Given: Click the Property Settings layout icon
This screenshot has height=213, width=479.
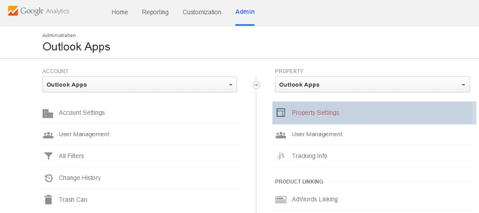Looking at the screenshot, I should (x=281, y=113).
